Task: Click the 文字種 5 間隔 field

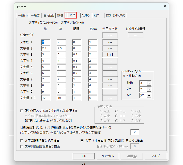Action: tap(77, 67)
